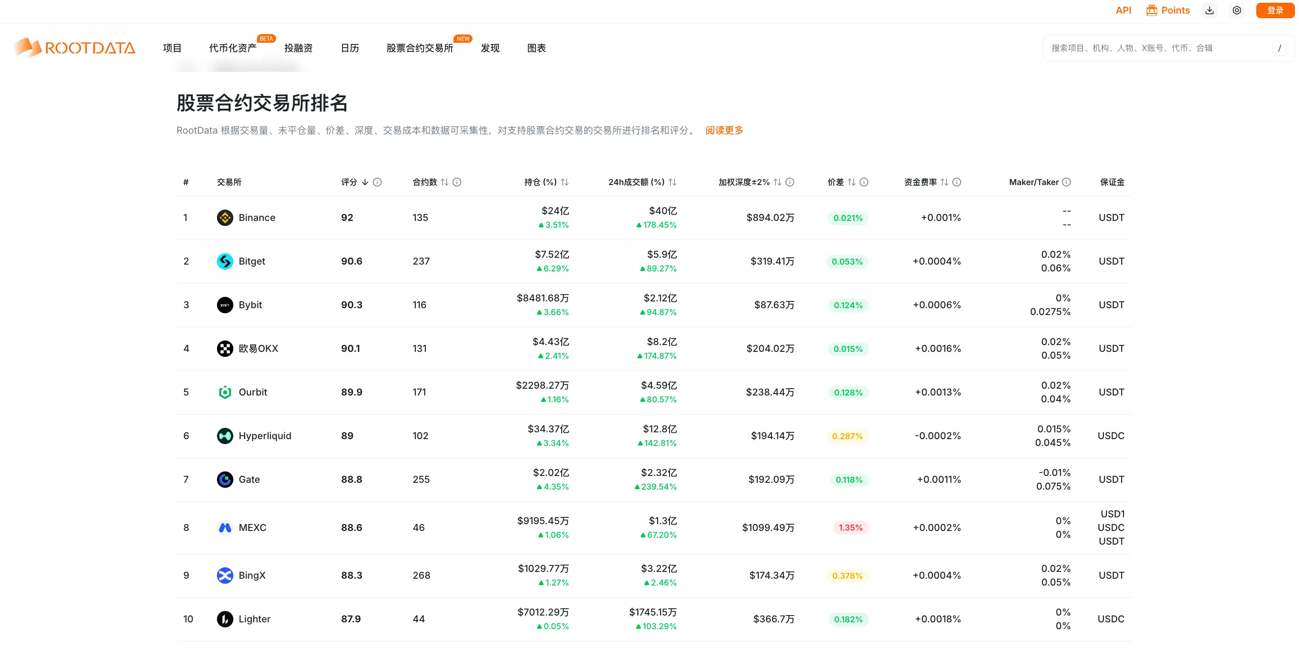Click the 0.287% spread badge for Hyperliquid
1299x651 pixels.
(x=847, y=436)
